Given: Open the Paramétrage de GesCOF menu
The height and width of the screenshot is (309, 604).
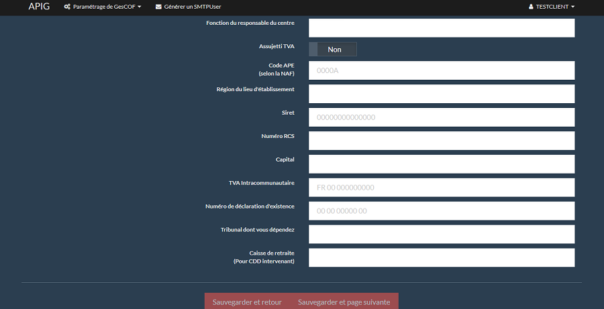Looking at the screenshot, I should [103, 7].
